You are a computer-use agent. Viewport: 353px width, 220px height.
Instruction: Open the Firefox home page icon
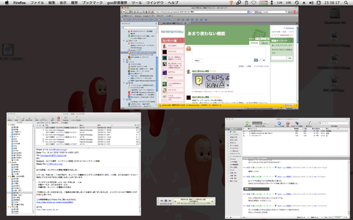click(x=147, y=12)
